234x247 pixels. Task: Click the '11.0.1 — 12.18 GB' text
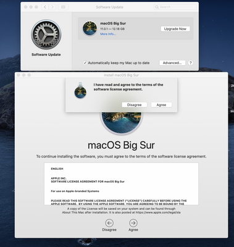click(112, 29)
